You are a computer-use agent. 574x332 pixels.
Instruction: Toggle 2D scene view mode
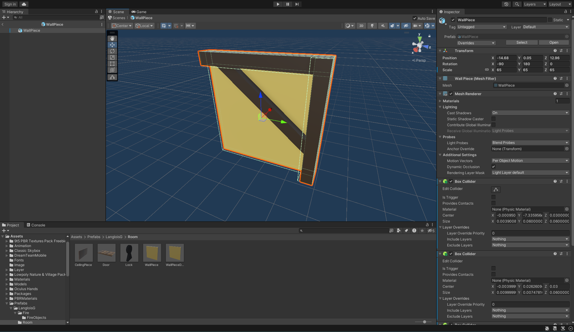tap(361, 26)
